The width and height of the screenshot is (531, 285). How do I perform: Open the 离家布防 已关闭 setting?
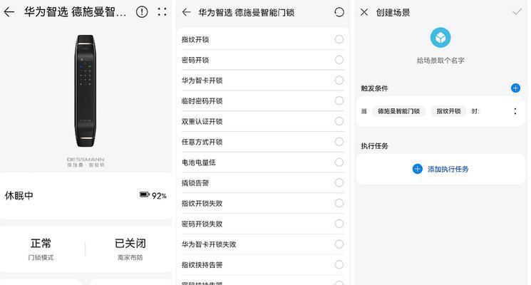(130, 249)
